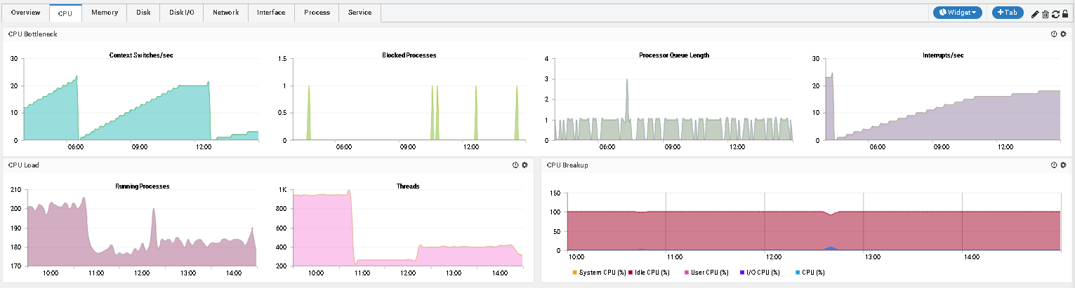Select the Network tab

click(225, 13)
